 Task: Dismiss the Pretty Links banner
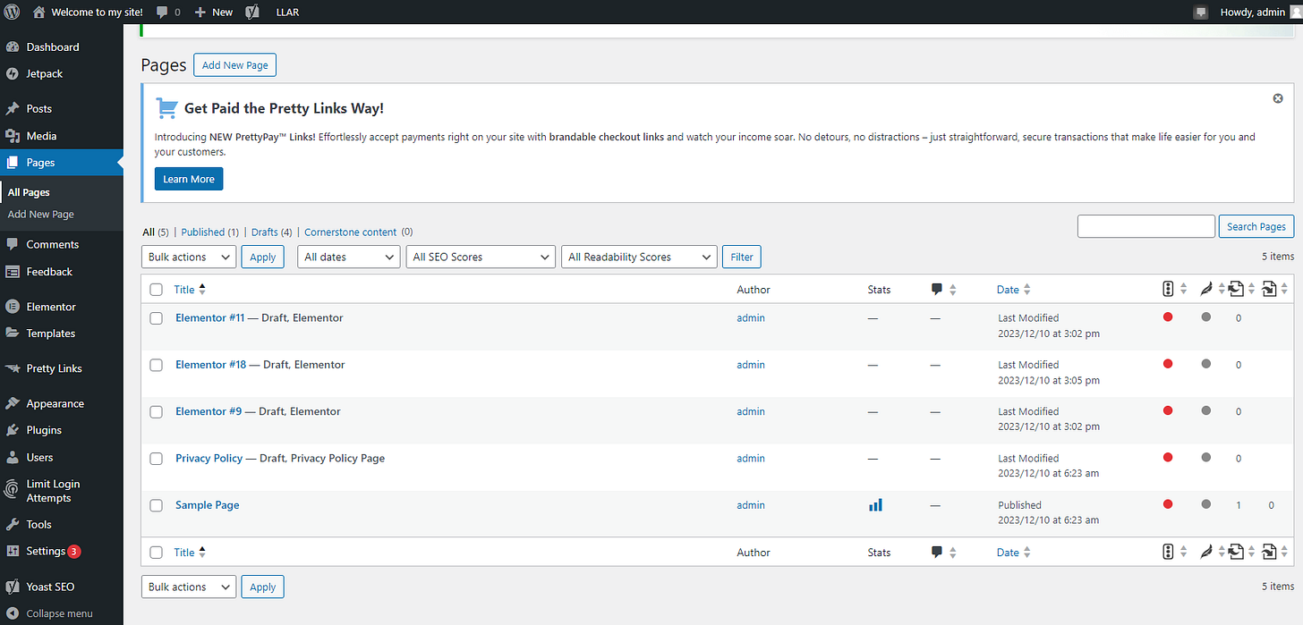pyautogui.click(x=1278, y=98)
